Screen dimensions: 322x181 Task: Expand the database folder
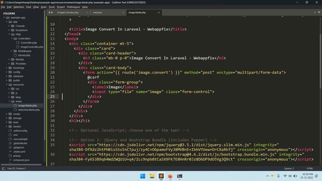click(7, 76)
